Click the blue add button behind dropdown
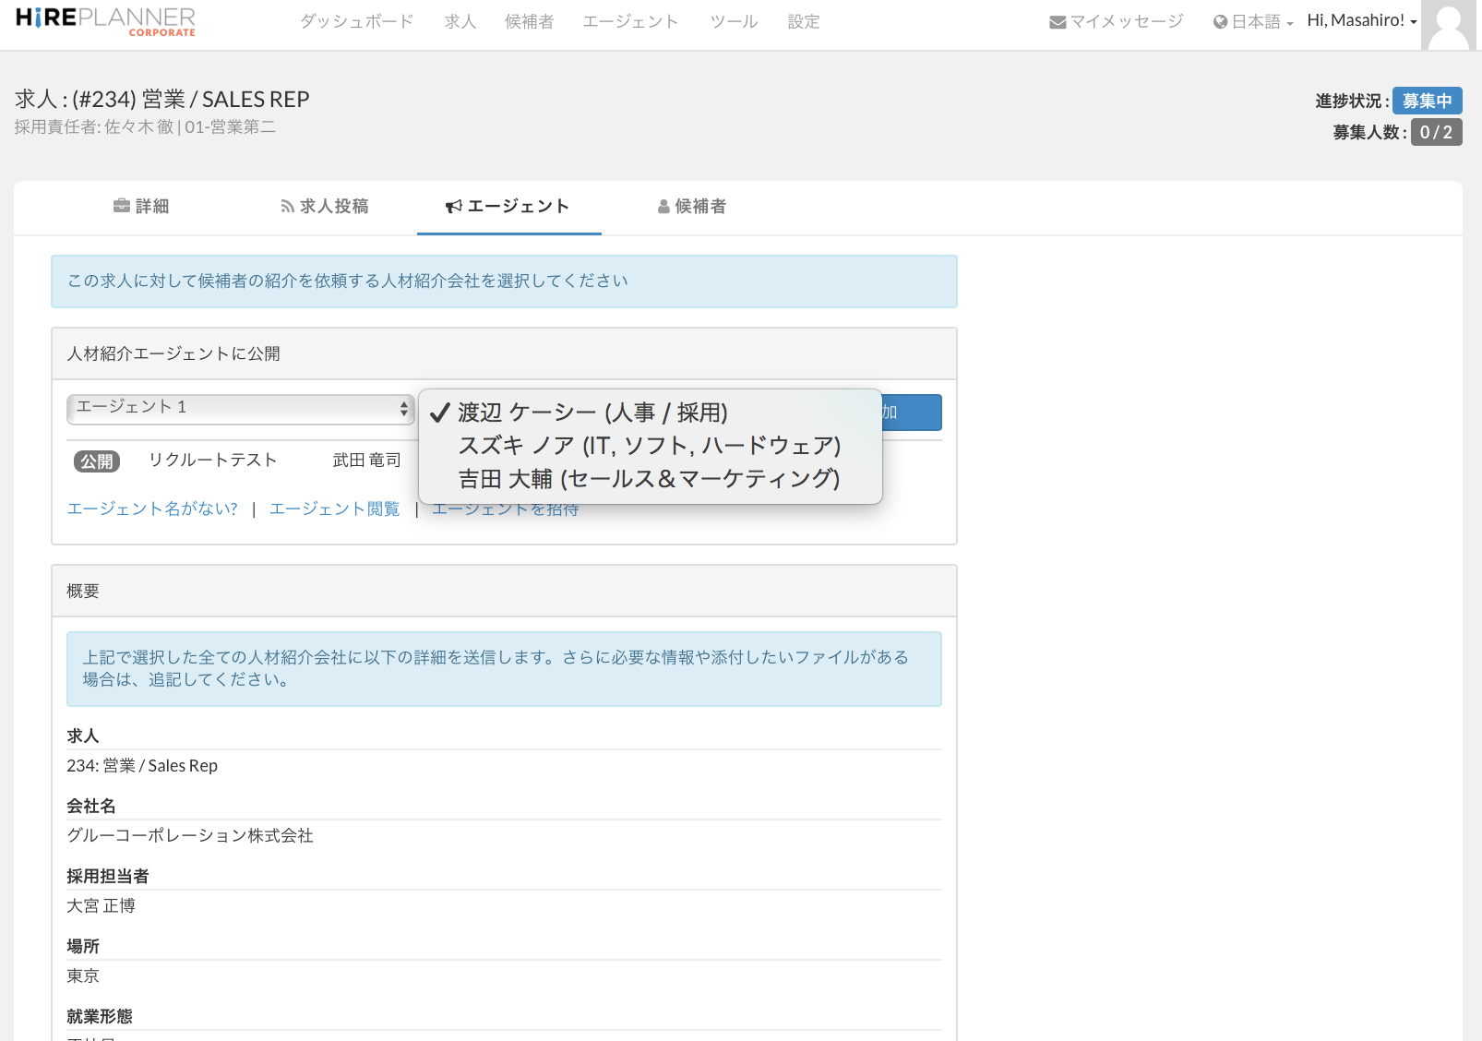Screen dimensions: 1482x1041 (911, 413)
